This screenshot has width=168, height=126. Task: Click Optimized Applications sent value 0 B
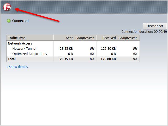pyautogui.click(x=70, y=54)
